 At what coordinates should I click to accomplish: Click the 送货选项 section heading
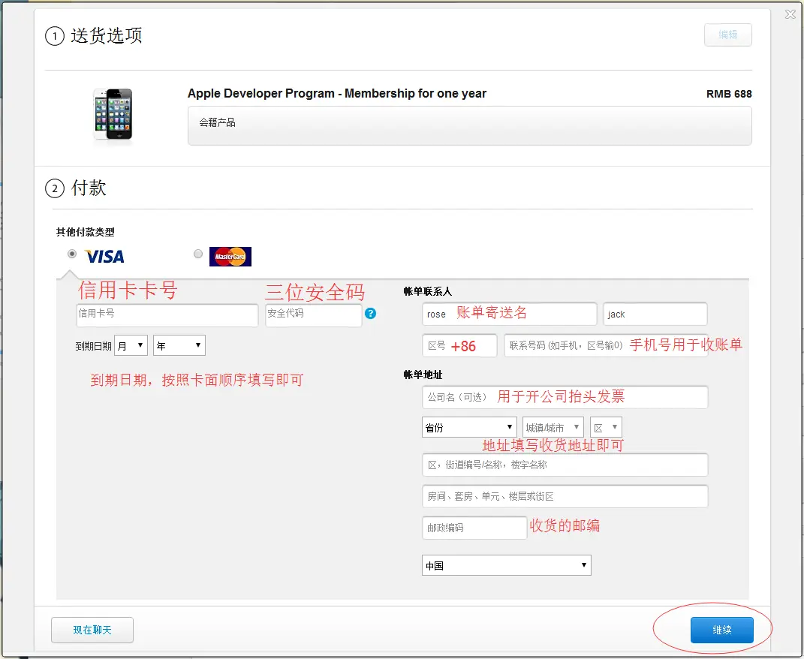tap(106, 35)
